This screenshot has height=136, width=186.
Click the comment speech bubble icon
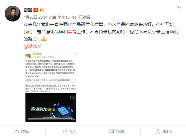coord(111,131)
